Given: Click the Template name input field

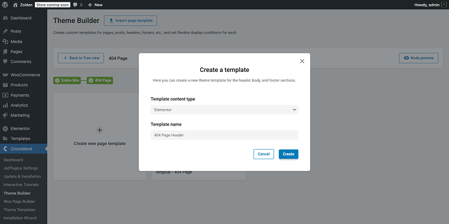Looking at the screenshot, I should 224,135.
